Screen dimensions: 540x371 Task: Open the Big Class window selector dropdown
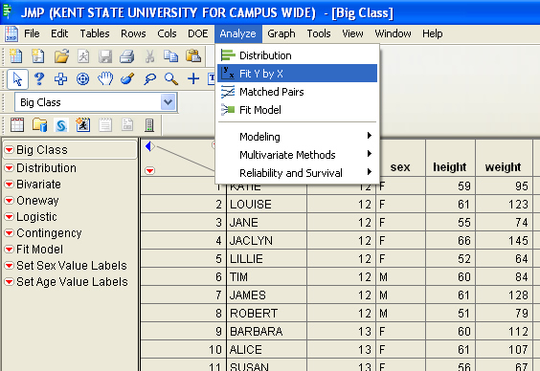tap(169, 102)
